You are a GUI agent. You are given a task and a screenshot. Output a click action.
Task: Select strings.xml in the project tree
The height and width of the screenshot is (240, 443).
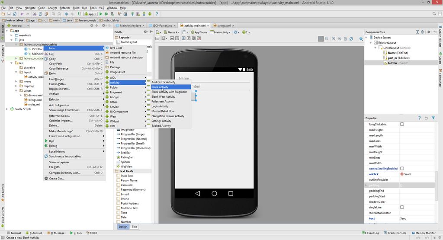(x=33, y=99)
